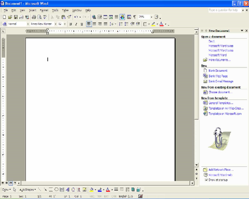Select the Oval shape tool
249x199 pixels.
tap(56, 189)
